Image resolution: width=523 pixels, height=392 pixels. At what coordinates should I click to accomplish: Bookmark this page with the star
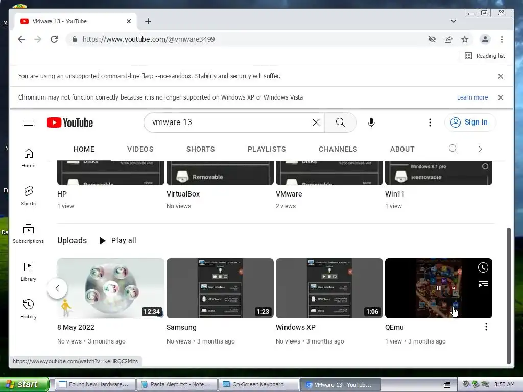pyautogui.click(x=465, y=39)
